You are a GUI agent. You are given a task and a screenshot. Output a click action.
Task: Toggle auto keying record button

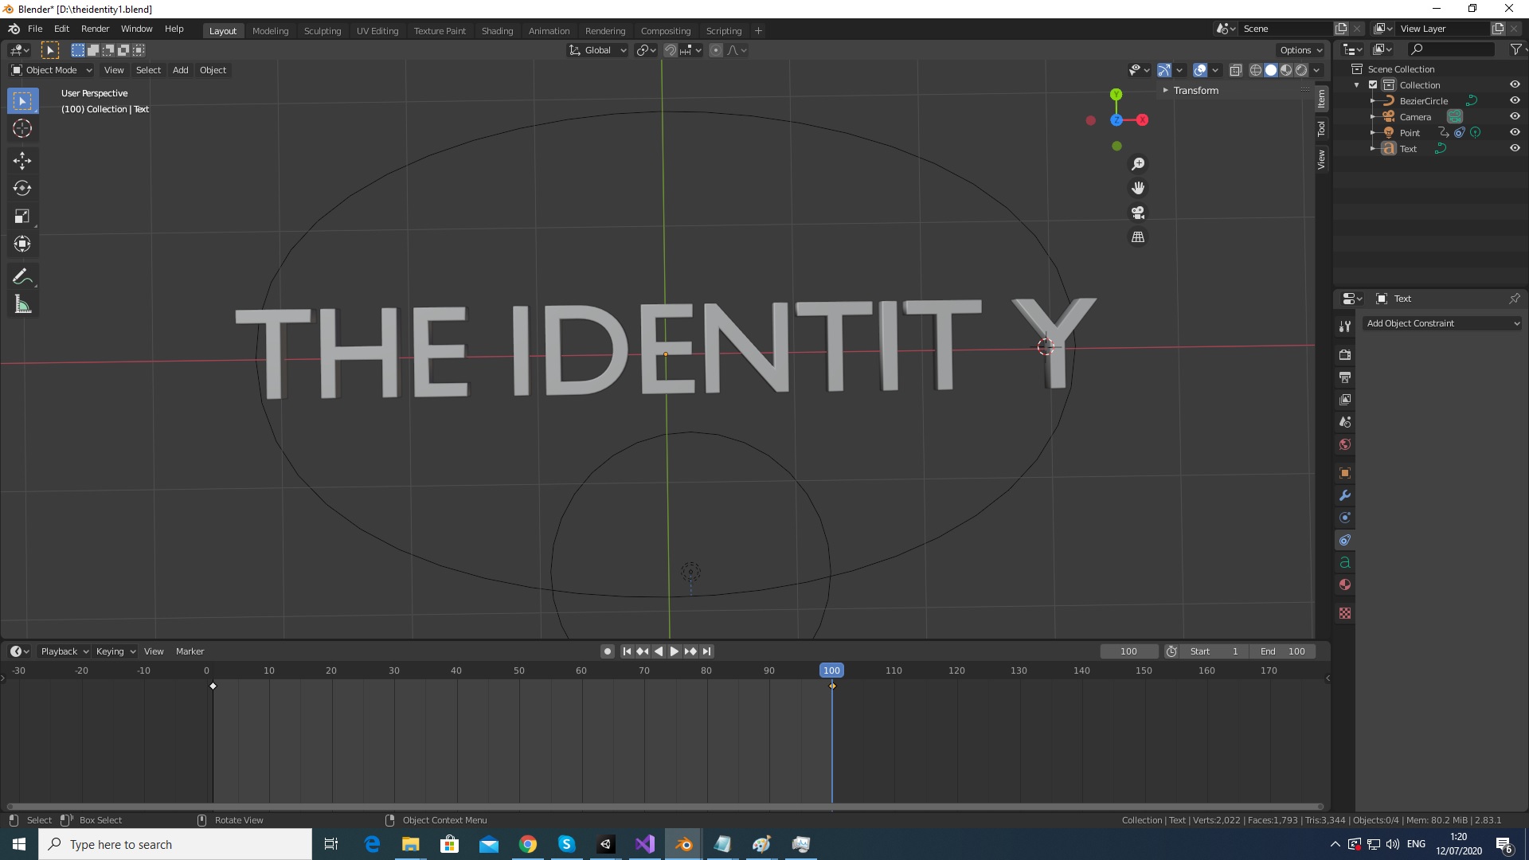(x=607, y=651)
